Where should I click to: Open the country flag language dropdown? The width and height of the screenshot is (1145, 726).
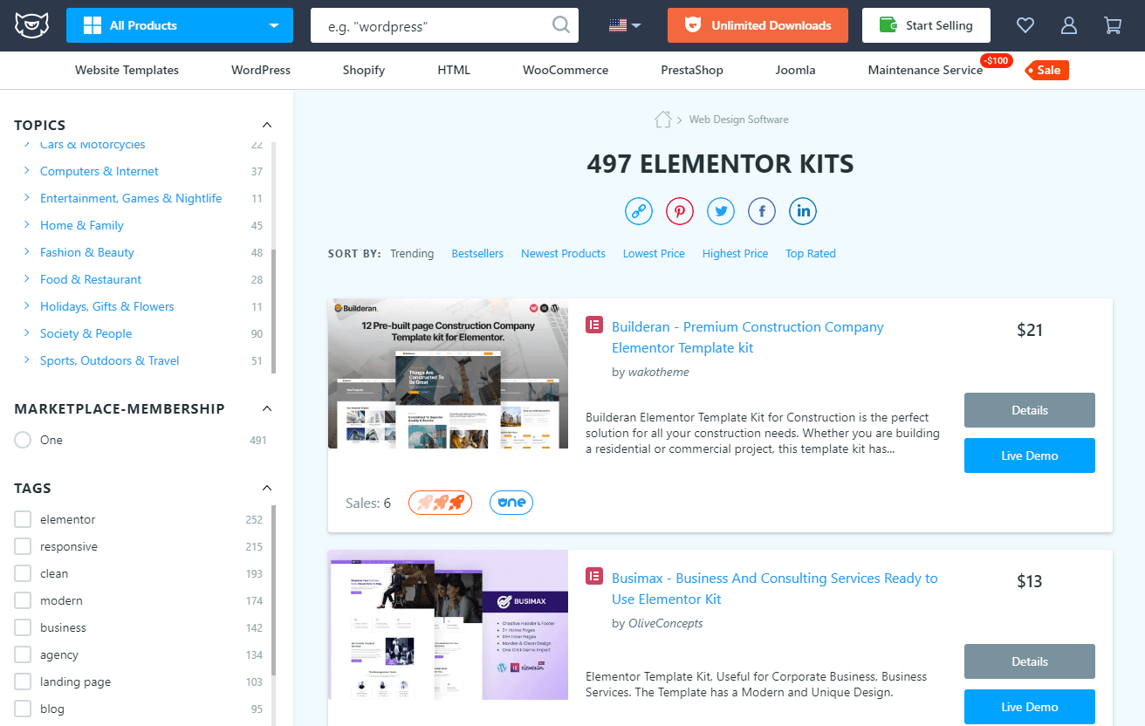coord(625,25)
